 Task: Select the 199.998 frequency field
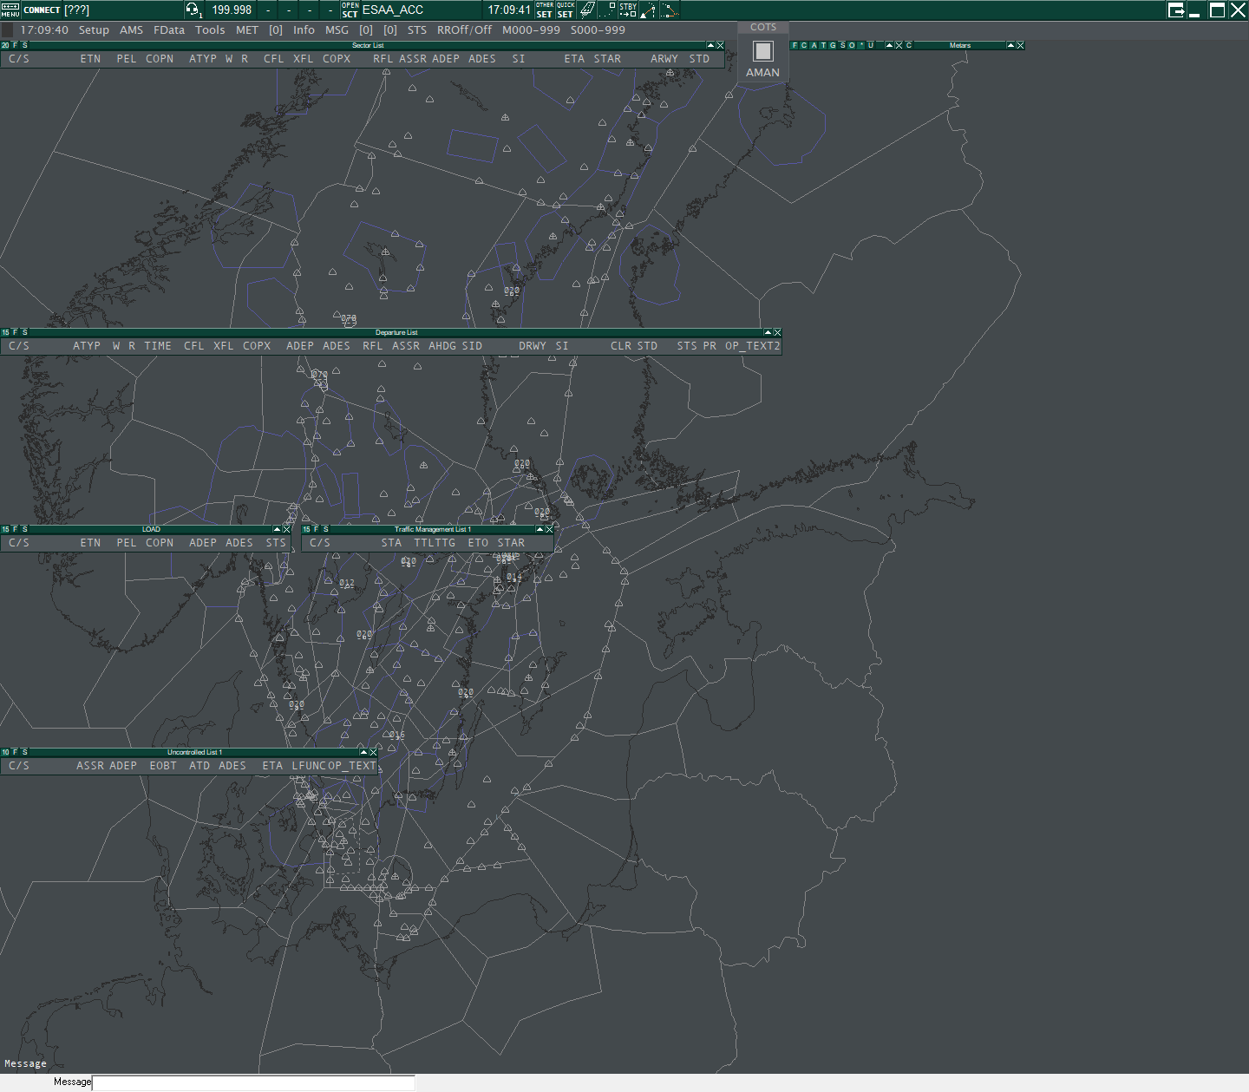click(232, 10)
